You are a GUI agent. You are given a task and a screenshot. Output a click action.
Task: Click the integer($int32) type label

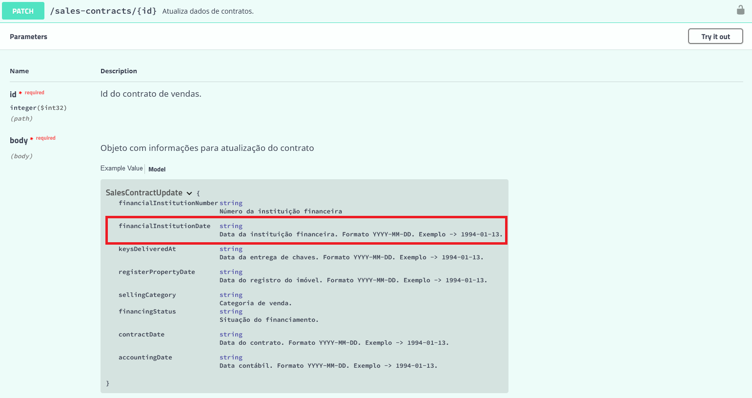(38, 108)
